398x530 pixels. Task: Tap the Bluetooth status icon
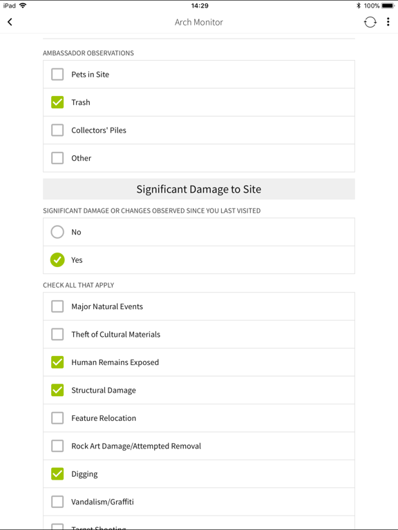coord(359,6)
